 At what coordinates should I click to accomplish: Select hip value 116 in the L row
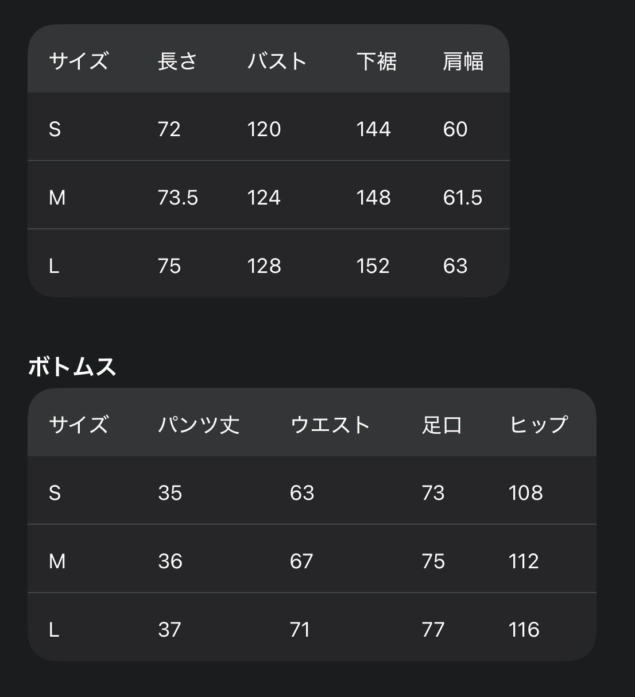524,630
